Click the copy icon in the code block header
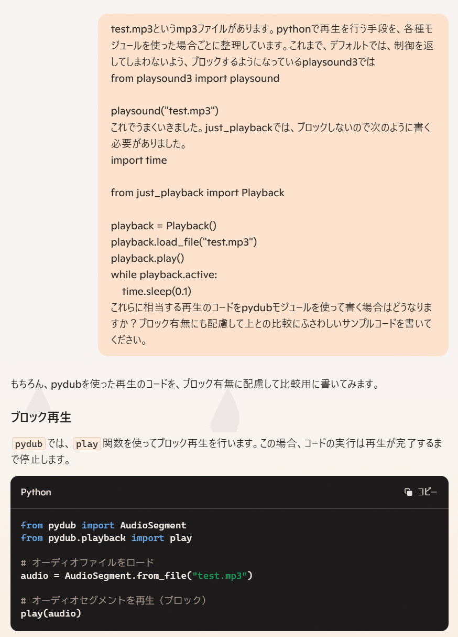Viewport: 458px width, 637px height. pos(408,492)
